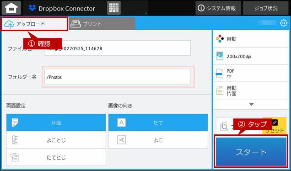Screen dimensions: 291x171
Task: Tap the small teal dropdown triangle in header
Action: [x=146, y=13]
